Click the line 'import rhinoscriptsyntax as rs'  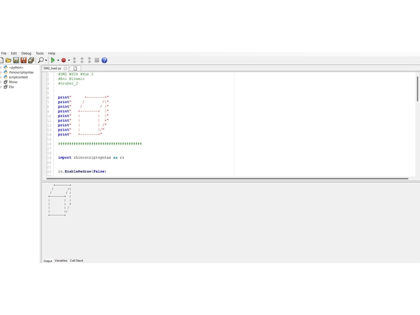pyautogui.click(x=91, y=157)
